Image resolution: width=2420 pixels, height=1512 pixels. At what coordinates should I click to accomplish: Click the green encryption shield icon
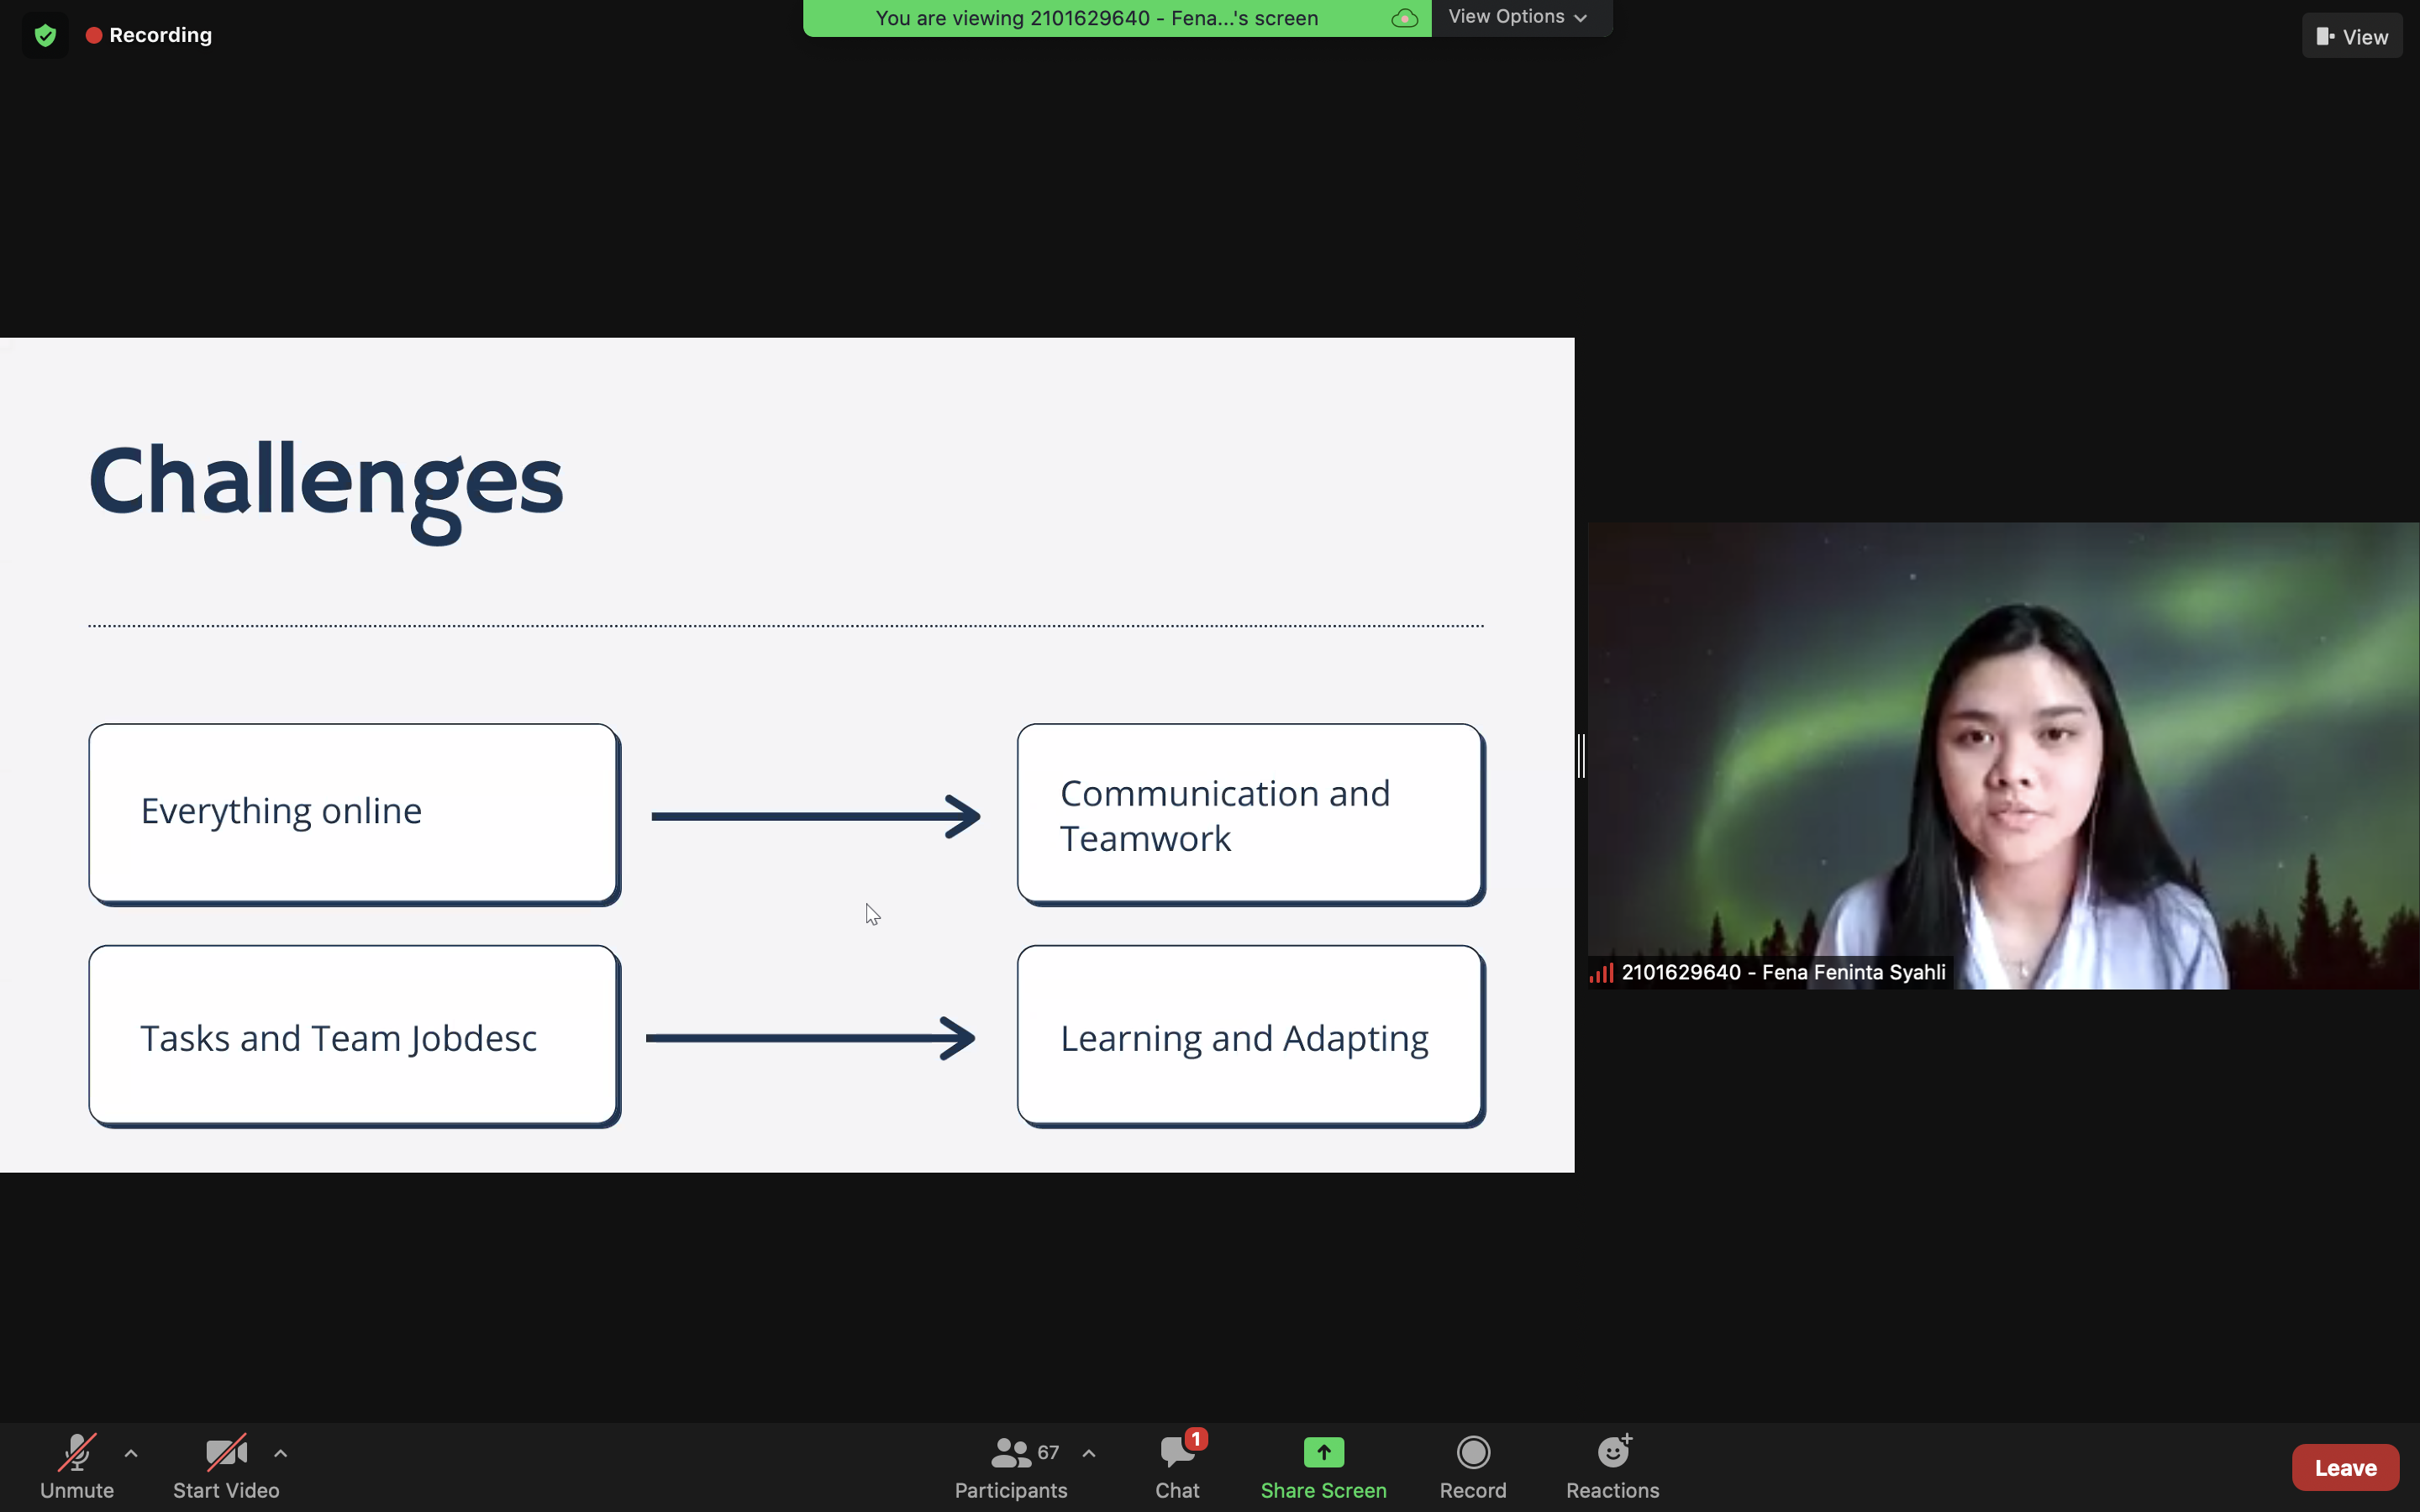click(x=45, y=36)
